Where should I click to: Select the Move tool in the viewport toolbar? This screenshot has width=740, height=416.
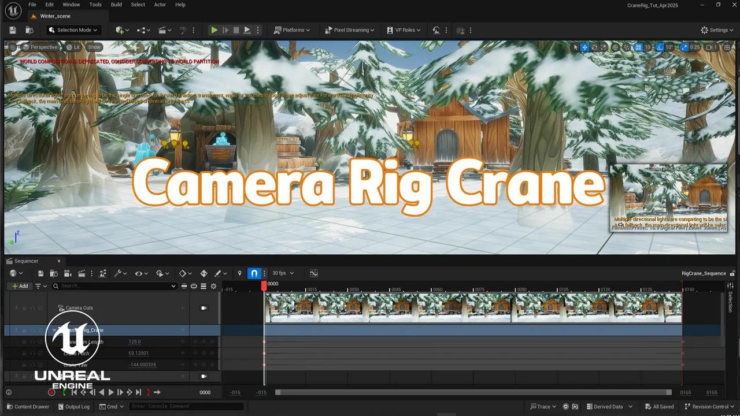pyautogui.click(x=585, y=47)
